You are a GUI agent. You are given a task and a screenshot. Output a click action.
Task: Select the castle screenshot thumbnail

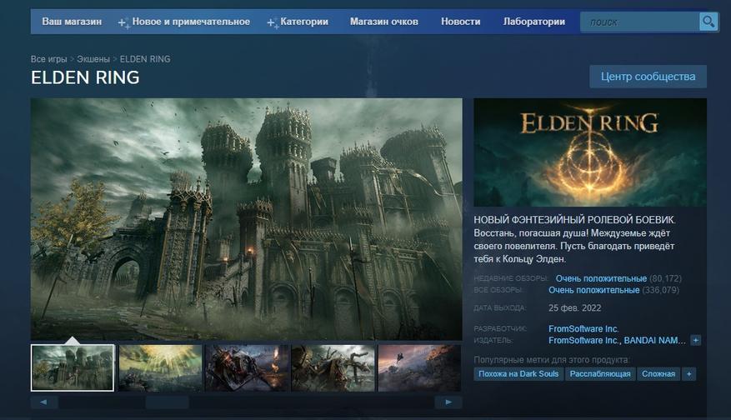click(73, 367)
